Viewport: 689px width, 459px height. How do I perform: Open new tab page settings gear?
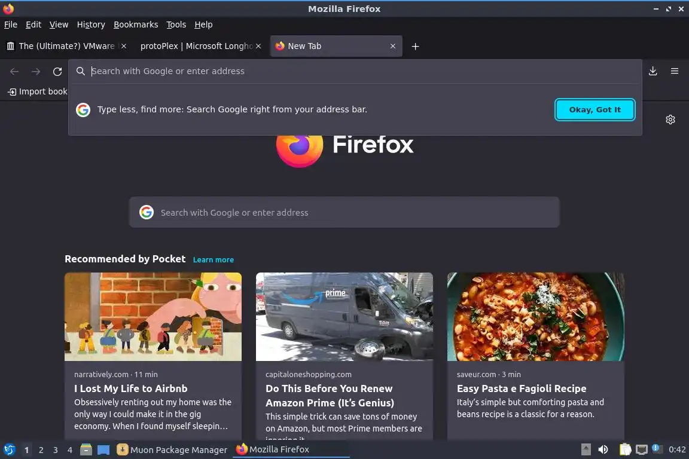pos(670,120)
